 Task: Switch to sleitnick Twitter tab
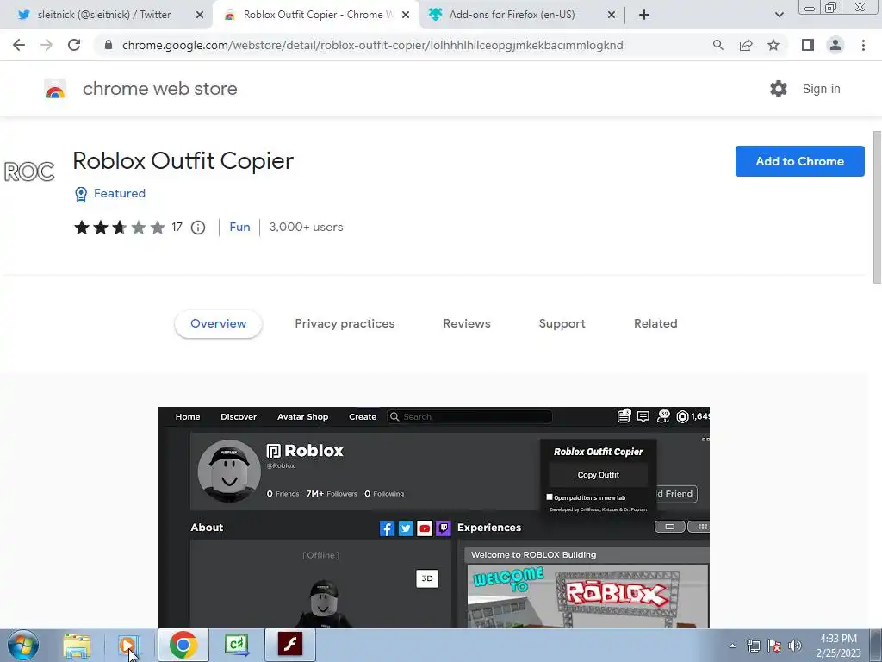tap(104, 15)
